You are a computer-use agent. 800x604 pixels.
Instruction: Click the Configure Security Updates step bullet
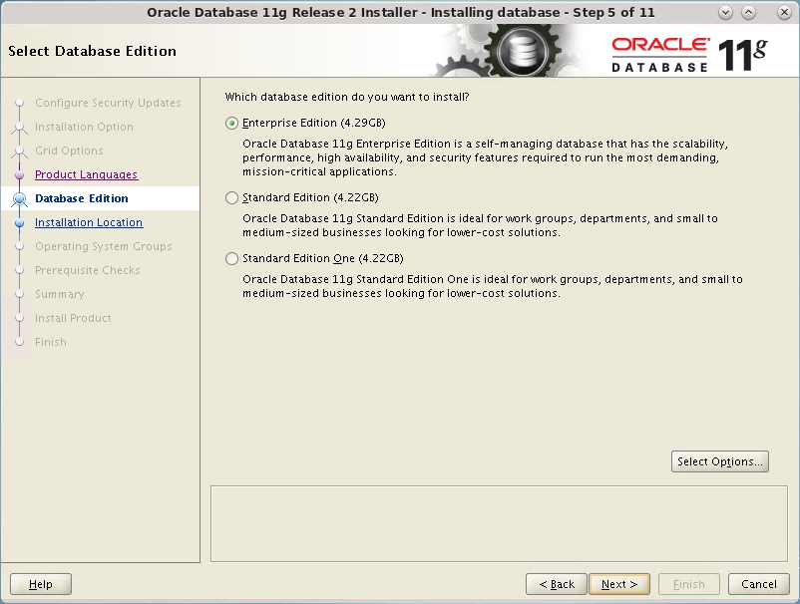click(19, 103)
